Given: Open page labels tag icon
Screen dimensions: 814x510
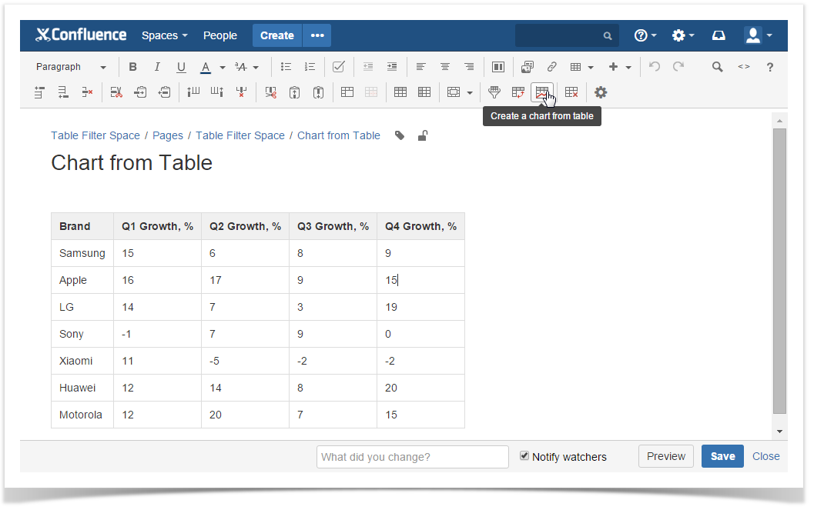Looking at the screenshot, I should click(399, 136).
